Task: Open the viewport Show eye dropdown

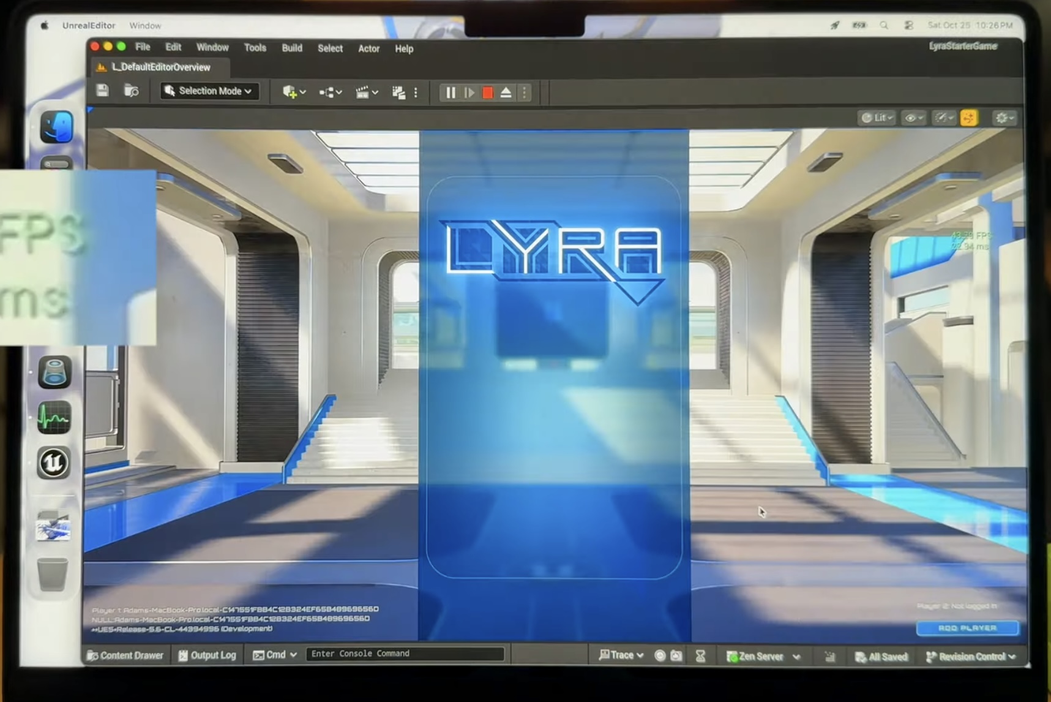Action: pyautogui.click(x=913, y=118)
